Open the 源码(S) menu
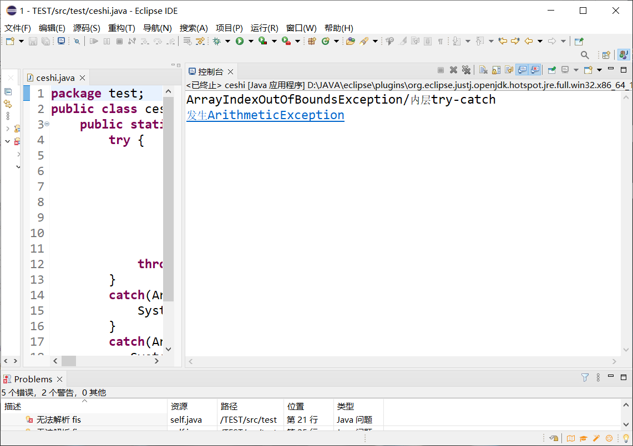The width and height of the screenshot is (633, 446). pyautogui.click(x=87, y=28)
